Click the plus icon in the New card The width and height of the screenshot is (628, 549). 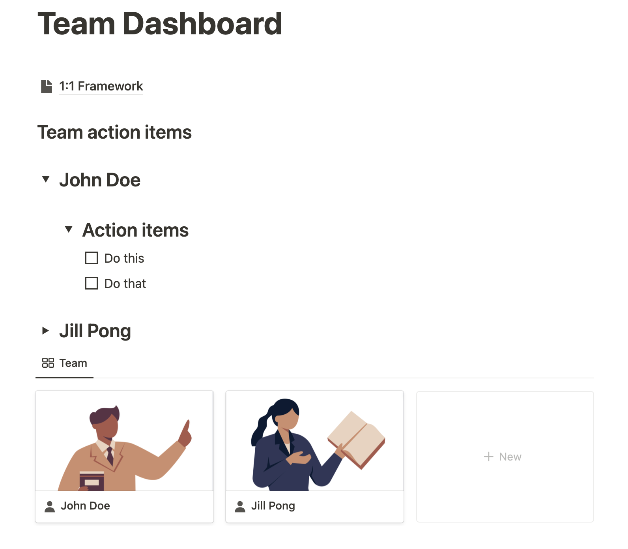click(x=488, y=457)
